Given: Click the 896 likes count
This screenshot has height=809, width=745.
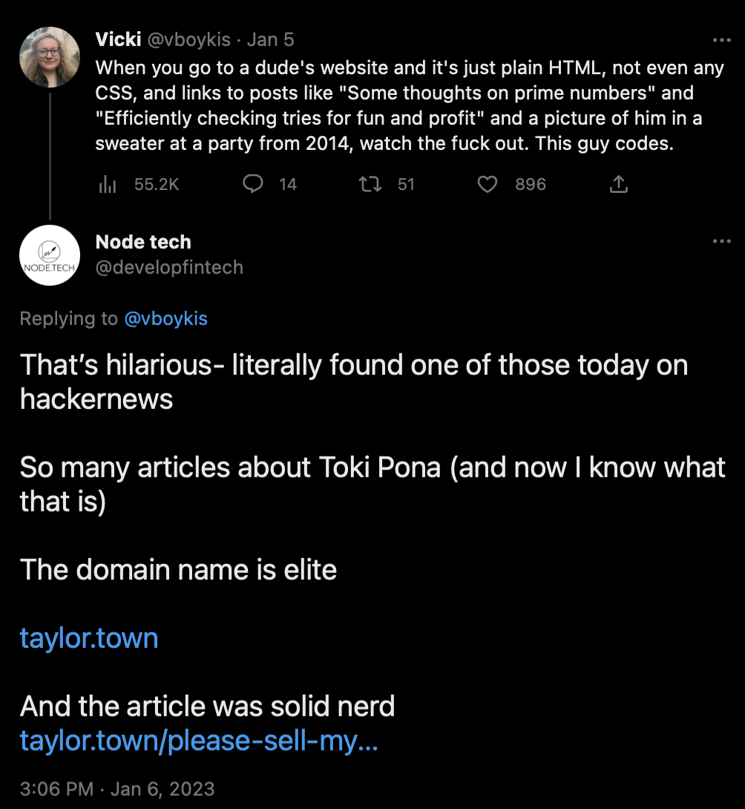Looking at the screenshot, I should coord(530,184).
